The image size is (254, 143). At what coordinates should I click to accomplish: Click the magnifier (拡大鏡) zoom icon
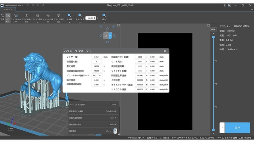69,15
